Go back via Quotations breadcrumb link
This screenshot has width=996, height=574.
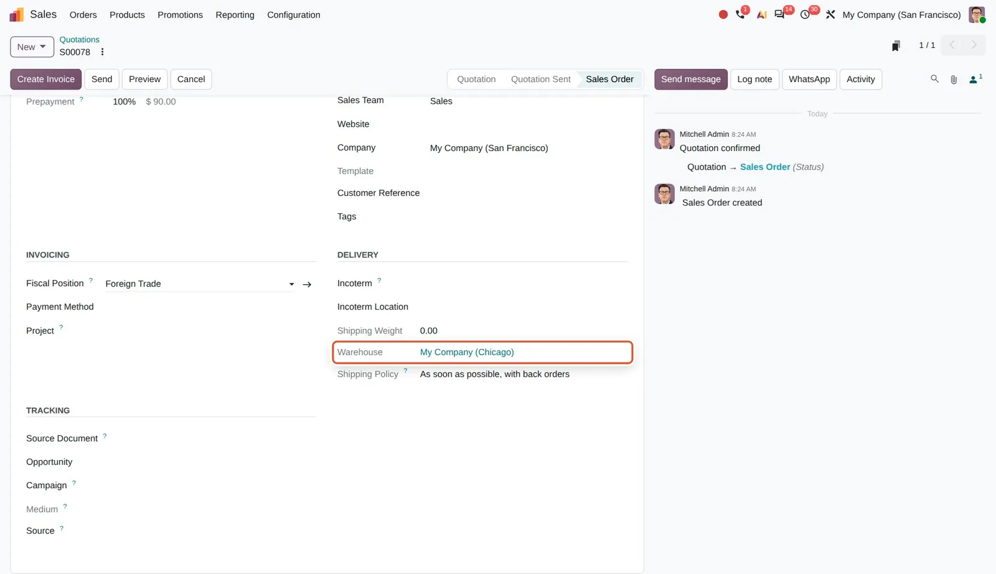[79, 40]
